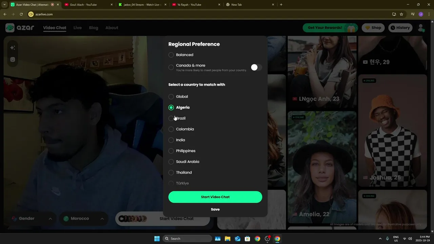Viewport: 434px width, 244px height.
Task: Select the Canada & more radio option
Action: click(171, 67)
